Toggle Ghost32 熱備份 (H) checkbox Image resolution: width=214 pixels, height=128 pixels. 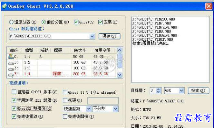14,108
